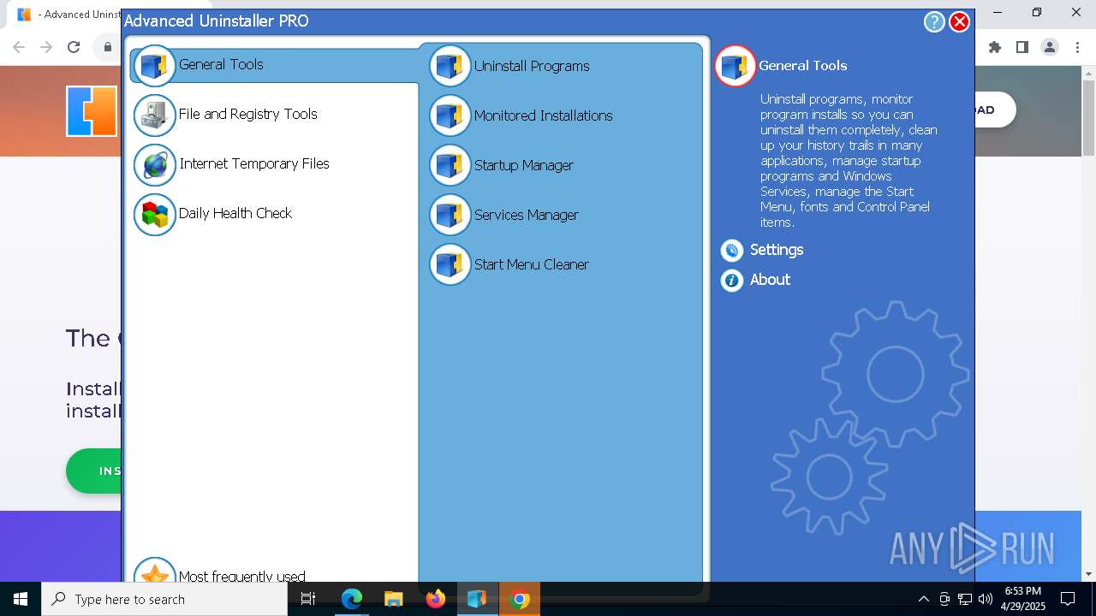
Task: Click the red-ringed General Tools header icon
Action: click(735, 66)
